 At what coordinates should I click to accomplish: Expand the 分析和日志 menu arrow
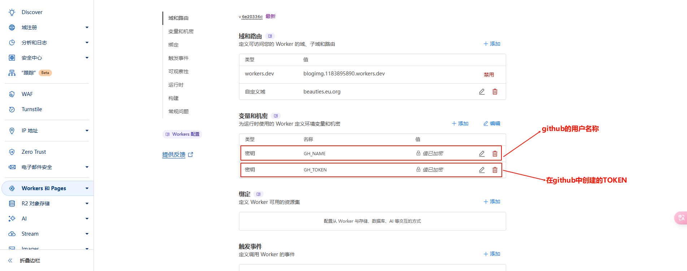87,43
